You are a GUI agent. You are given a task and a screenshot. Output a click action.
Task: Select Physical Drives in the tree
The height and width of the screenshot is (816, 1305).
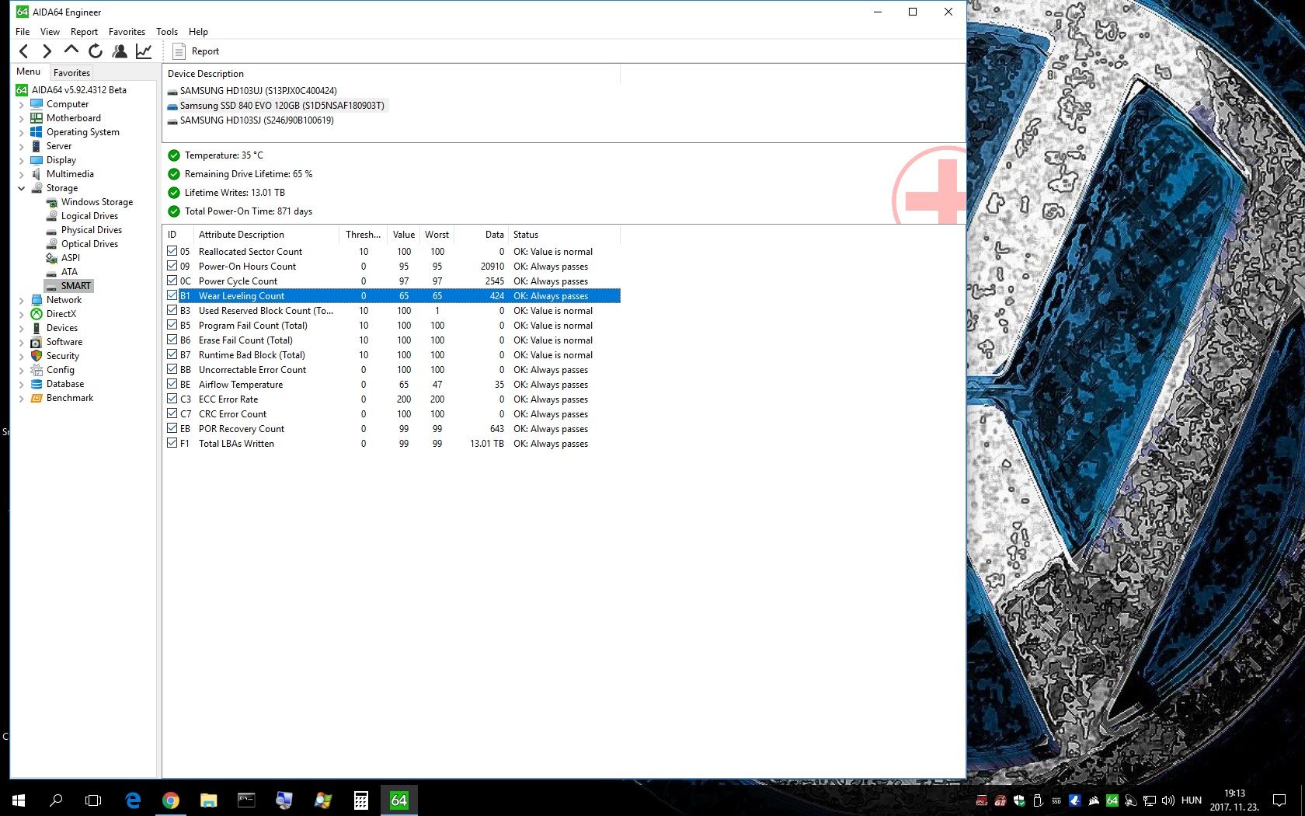92,230
